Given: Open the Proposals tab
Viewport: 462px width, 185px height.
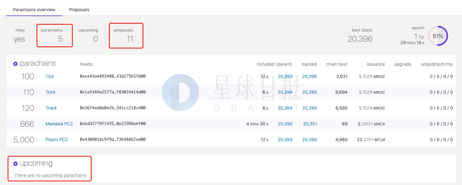Looking at the screenshot, I should pos(79,10).
